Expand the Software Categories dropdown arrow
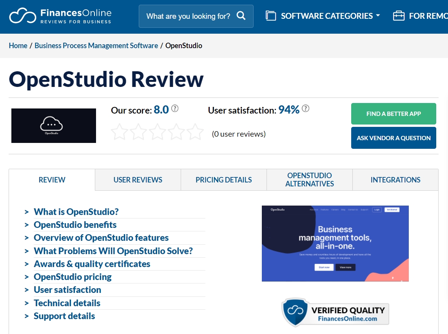 click(378, 15)
